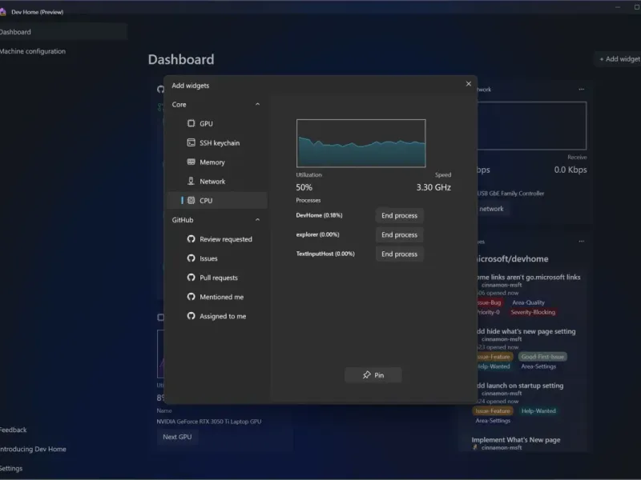Click the microsoft/devhome repository title
The image size is (641, 480).
click(512, 258)
